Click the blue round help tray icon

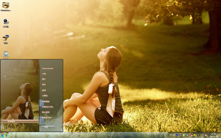pyautogui.click(x=177, y=135)
